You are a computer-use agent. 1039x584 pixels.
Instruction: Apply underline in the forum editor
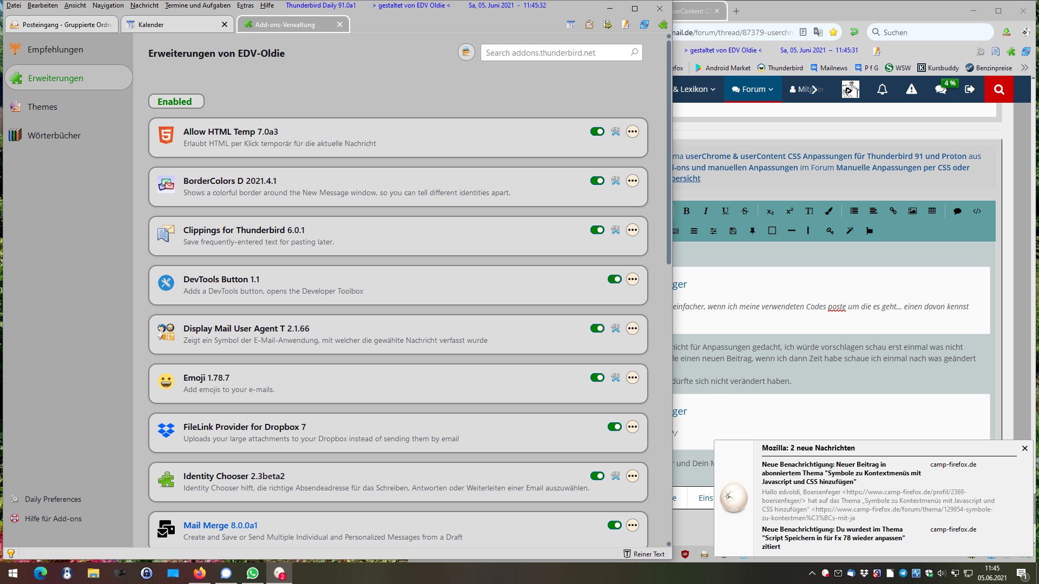725,211
